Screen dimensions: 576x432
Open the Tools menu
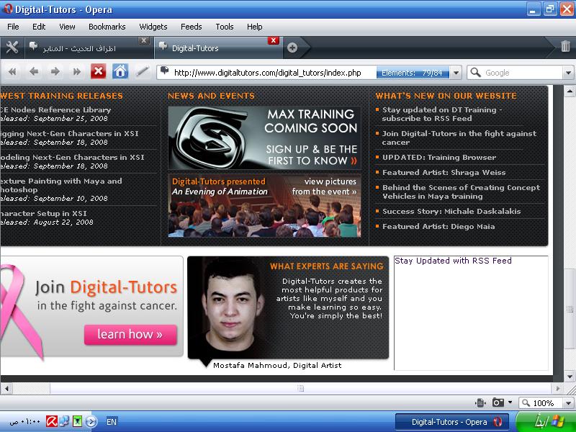pos(224,27)
